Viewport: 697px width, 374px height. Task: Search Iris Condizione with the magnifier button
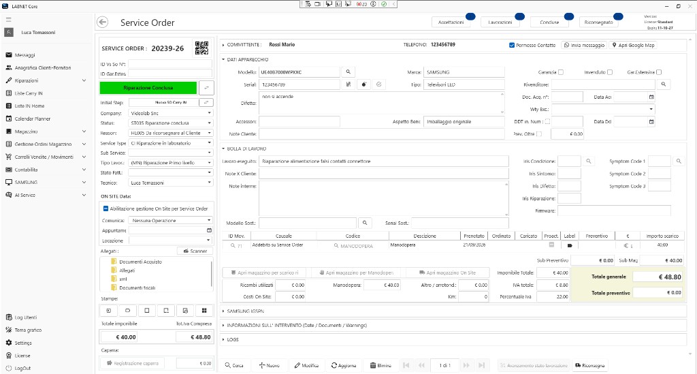coord(589,161)
